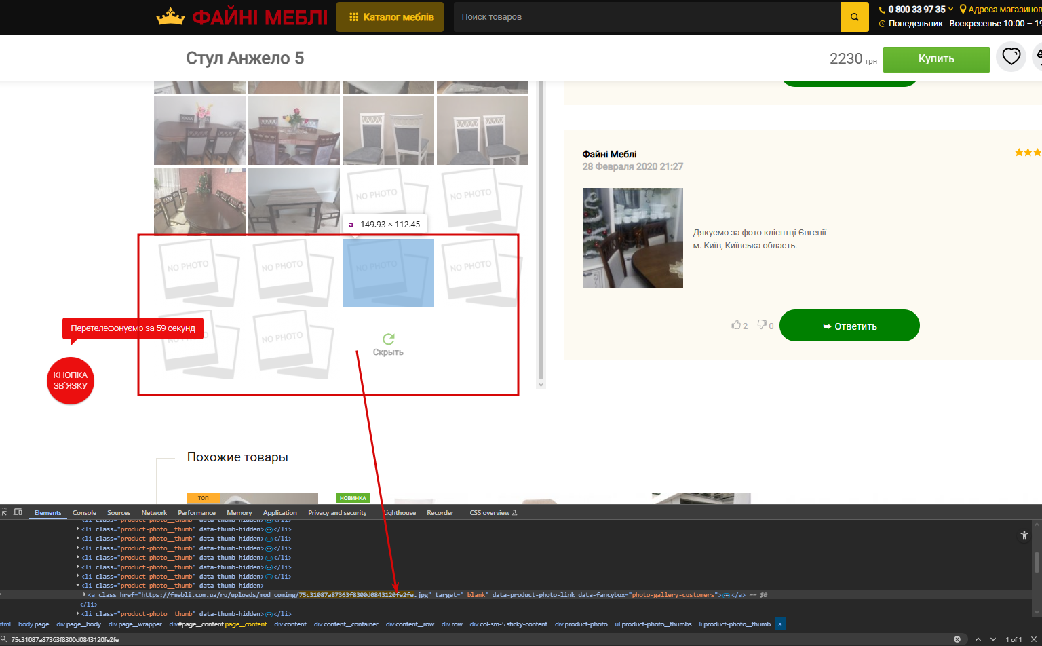The image size is (1042, 646).
Task: Select ul.product-photo__thumbs in the breadcrumb
Action: tap(653, 624)
